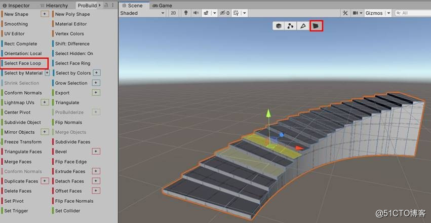The height and width of the screenshot is (223, 431).
Task: Grab green Y-axis move arrow
Action: [x=268, y=114]
